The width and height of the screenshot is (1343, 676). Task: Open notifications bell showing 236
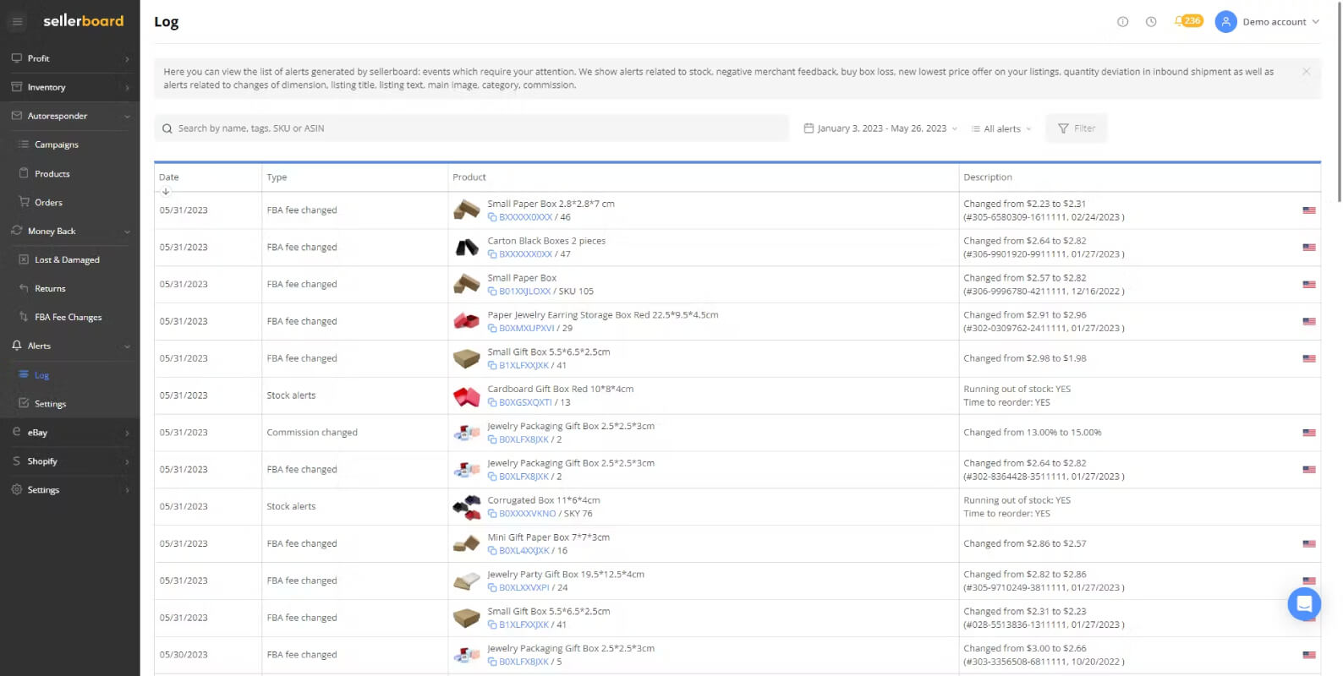coord(1187,21)
